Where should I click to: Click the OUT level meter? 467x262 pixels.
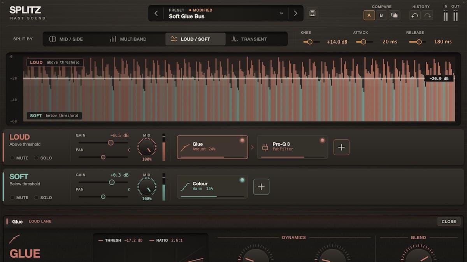[455, 16]
